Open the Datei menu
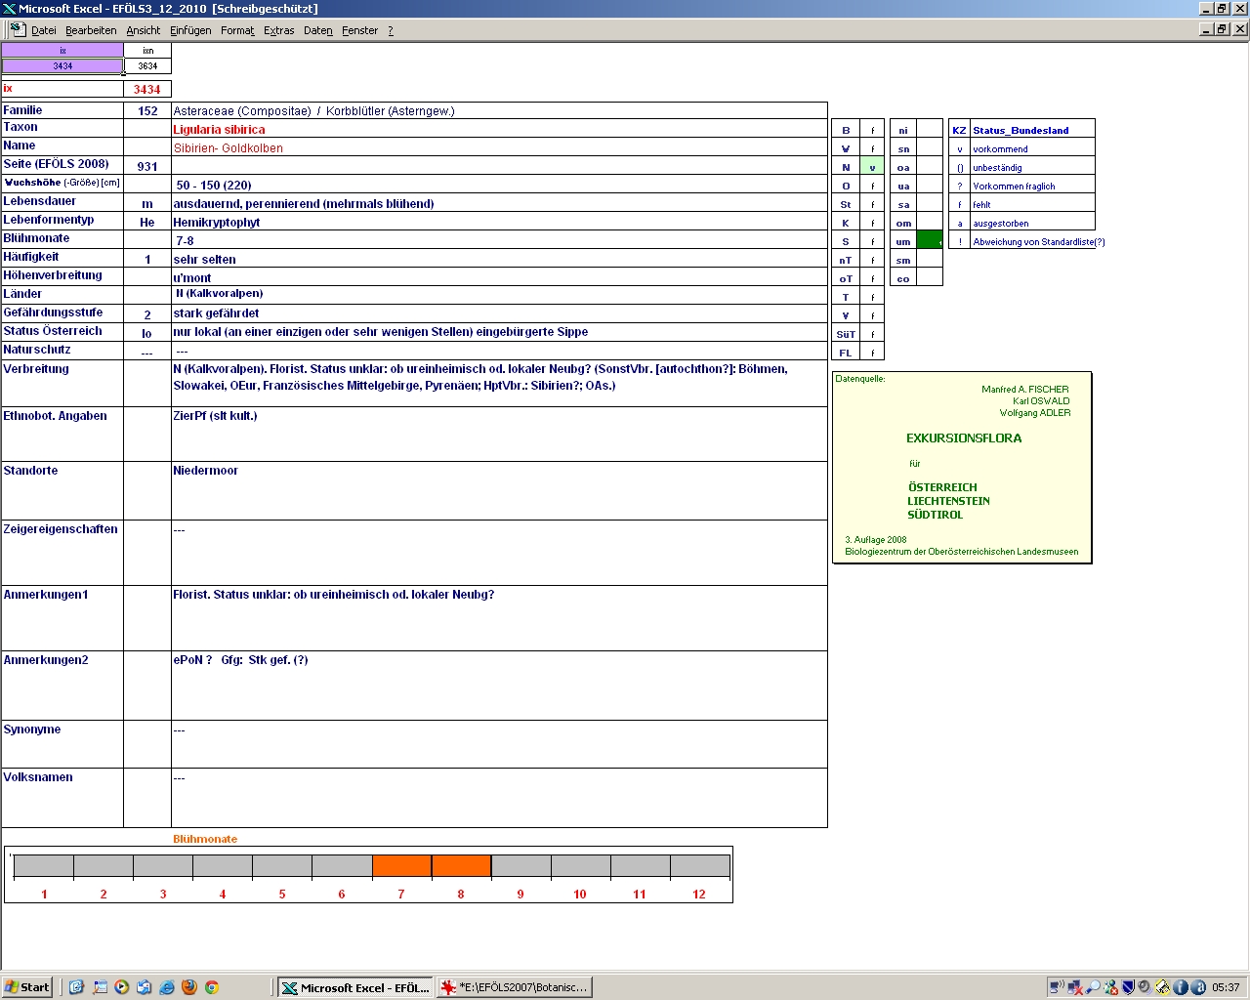 tap(44, 30)
